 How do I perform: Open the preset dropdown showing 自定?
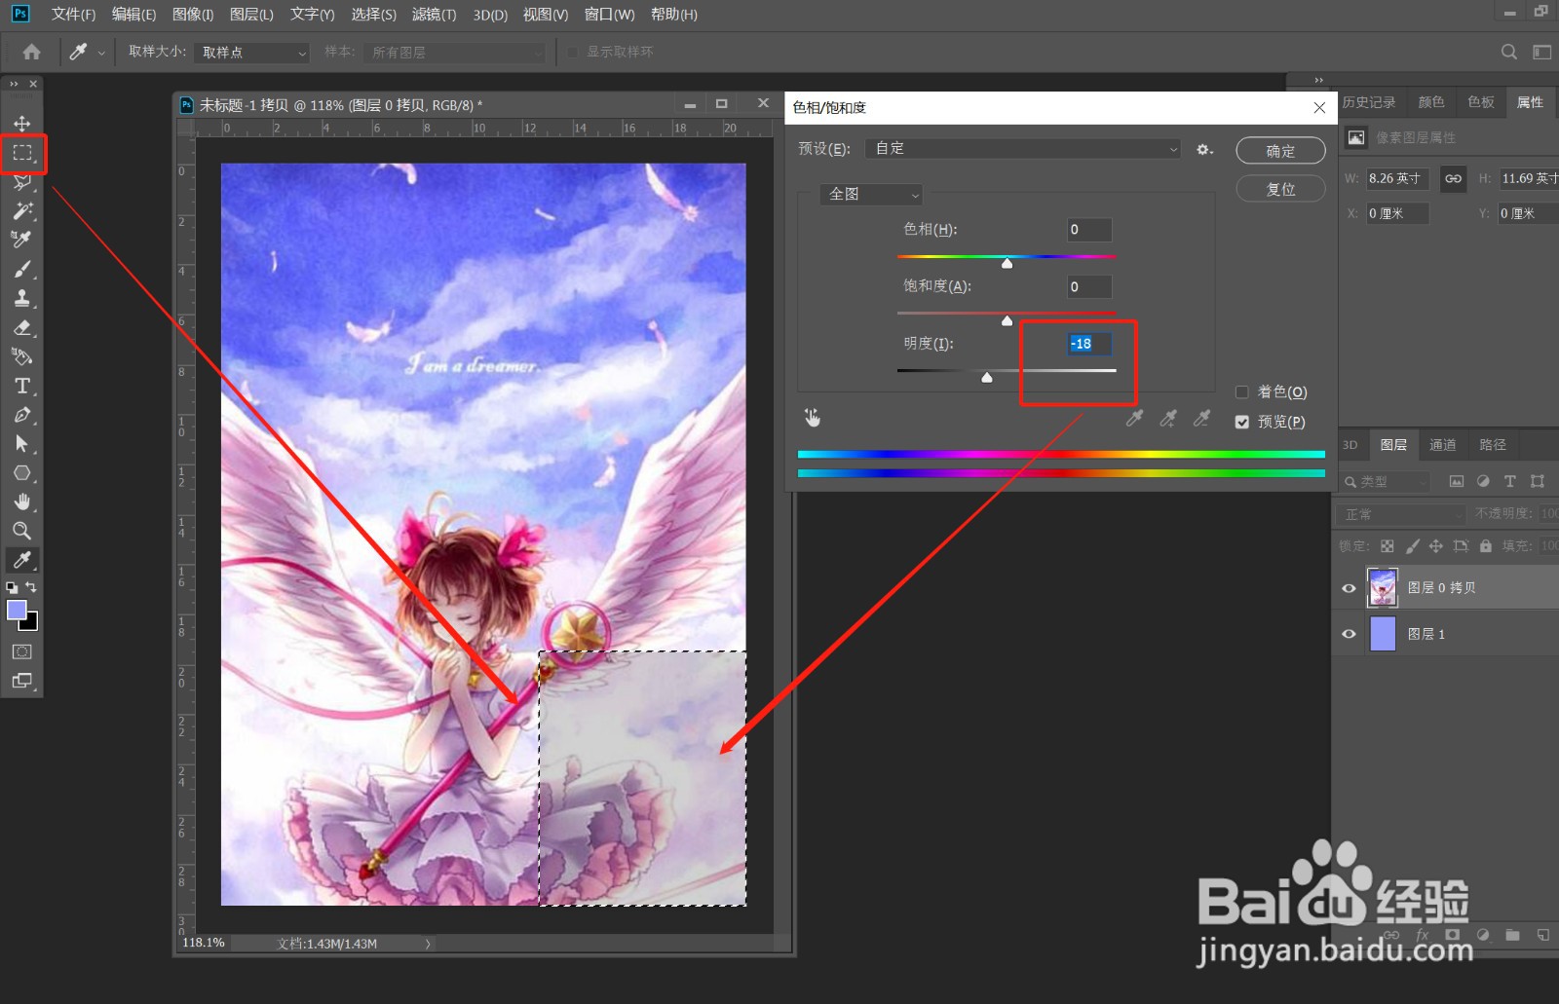[1023, 149]
